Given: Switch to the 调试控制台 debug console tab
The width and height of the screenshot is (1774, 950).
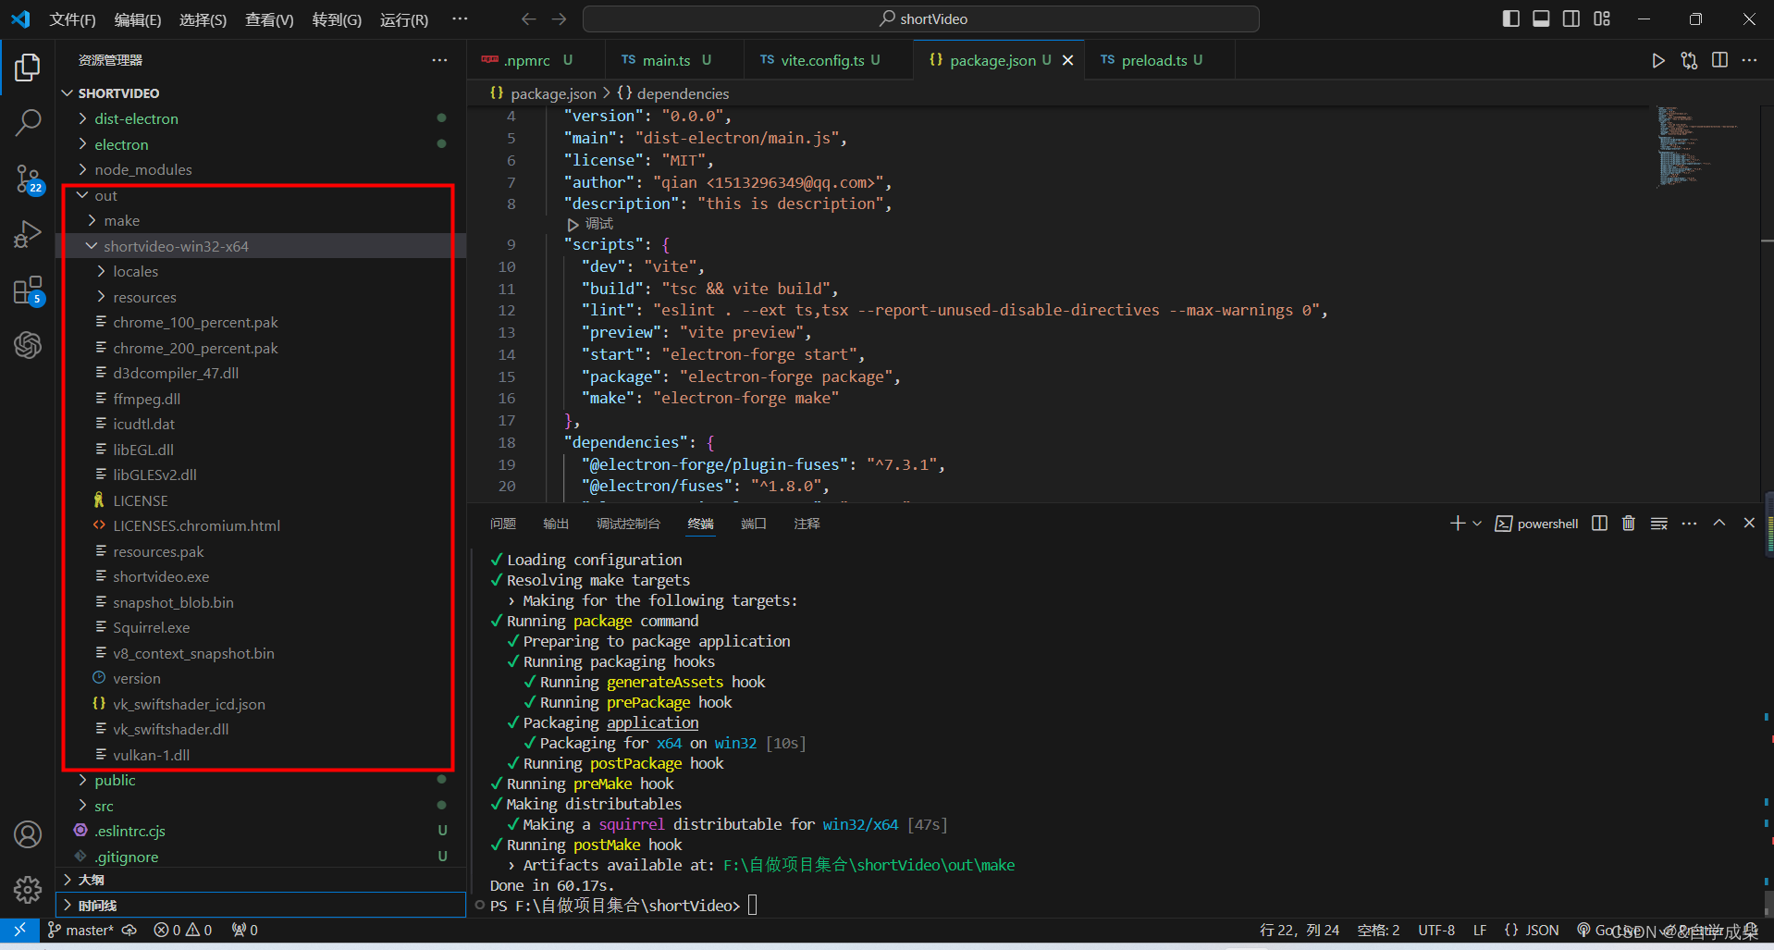Looking at the screenshot, I should pyautogui.click(x=628, y=524).
